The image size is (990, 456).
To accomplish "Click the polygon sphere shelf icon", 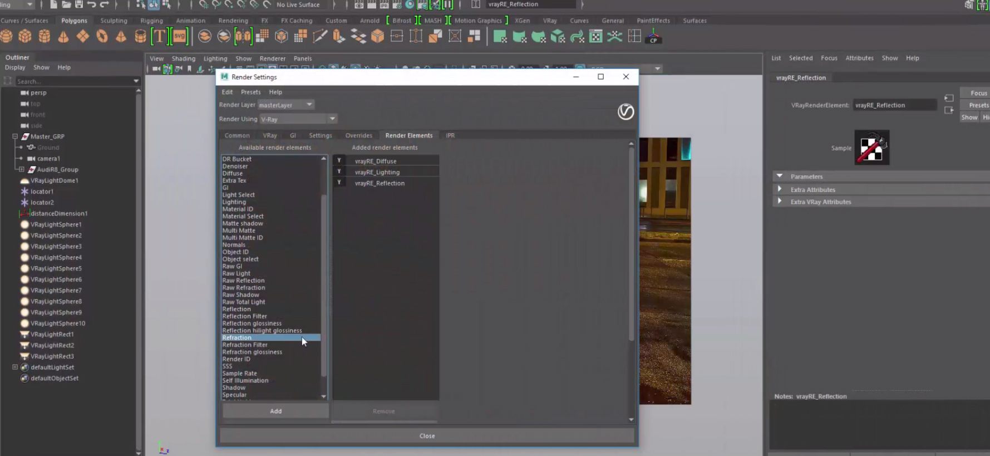I will click(x=7, y=37).
